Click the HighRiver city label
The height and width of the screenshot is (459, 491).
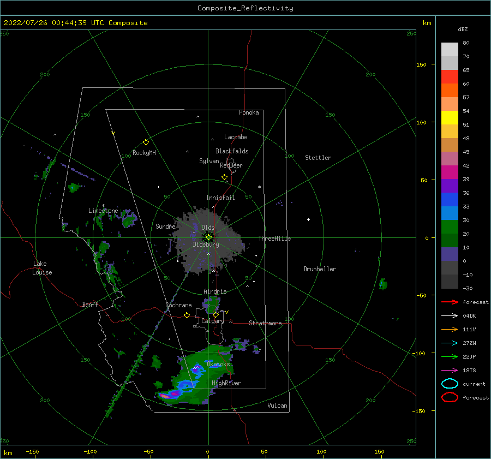click(x=226, y=383)
